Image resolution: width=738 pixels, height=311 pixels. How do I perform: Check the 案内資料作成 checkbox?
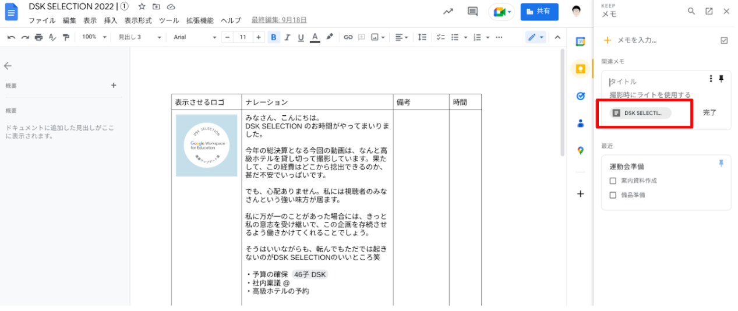[x=612, y=181]
